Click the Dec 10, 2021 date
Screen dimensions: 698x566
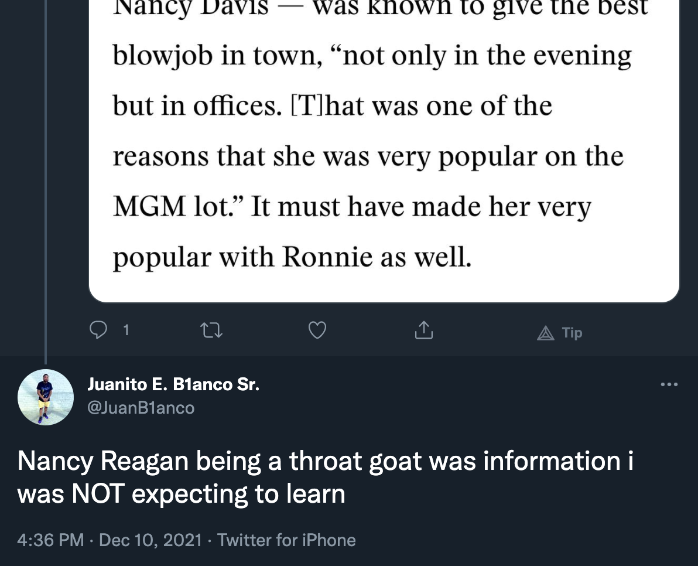[x=150, y=540]
